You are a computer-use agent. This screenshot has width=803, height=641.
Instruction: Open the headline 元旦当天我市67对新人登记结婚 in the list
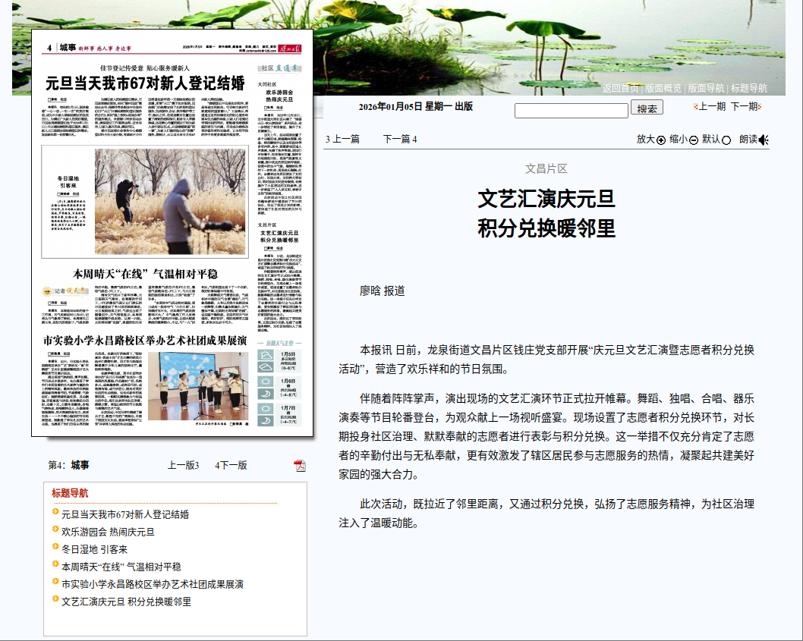tap(125, 514)
